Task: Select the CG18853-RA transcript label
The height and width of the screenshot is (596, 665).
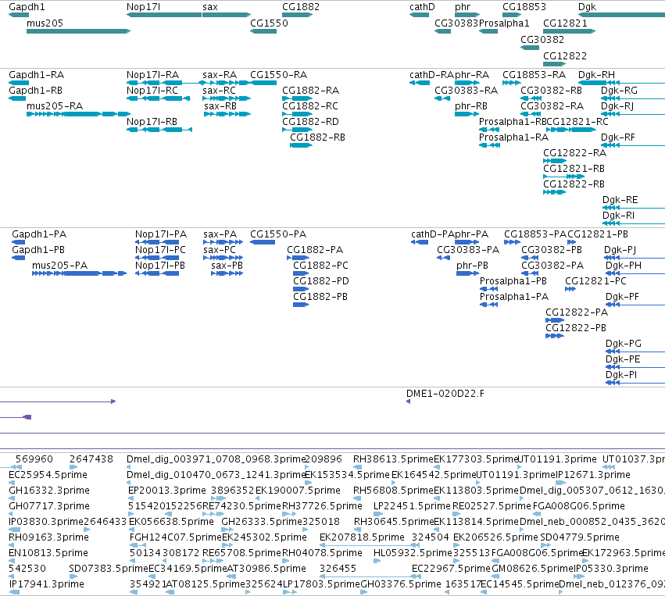Action: point(534,75)
